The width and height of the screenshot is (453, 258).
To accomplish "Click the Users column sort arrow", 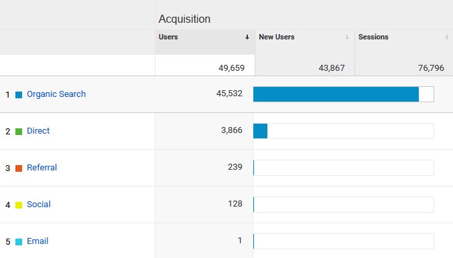I will (247, 37).
